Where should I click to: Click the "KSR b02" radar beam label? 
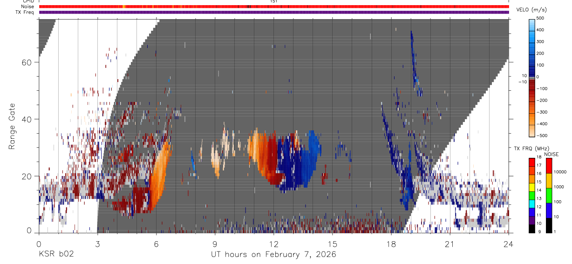coord(56,254)
